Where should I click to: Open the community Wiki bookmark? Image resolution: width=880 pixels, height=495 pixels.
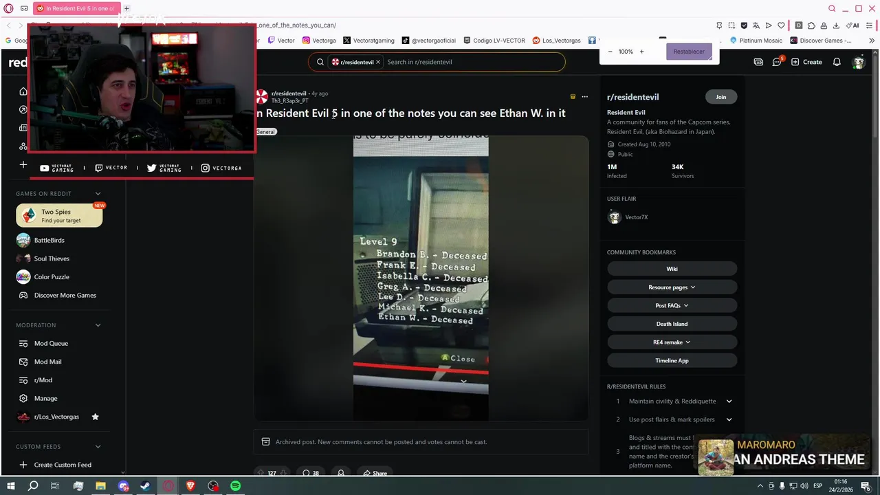tap(672, 269)
